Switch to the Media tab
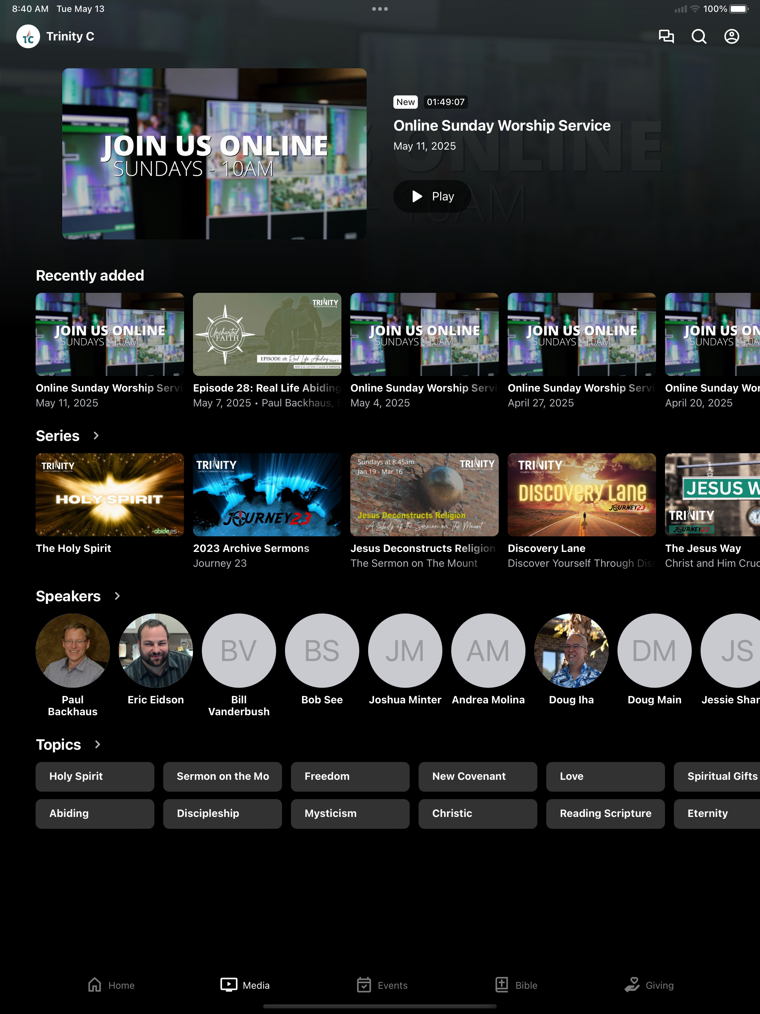Viewport: 760px width, 1014px height. [245, 985]
